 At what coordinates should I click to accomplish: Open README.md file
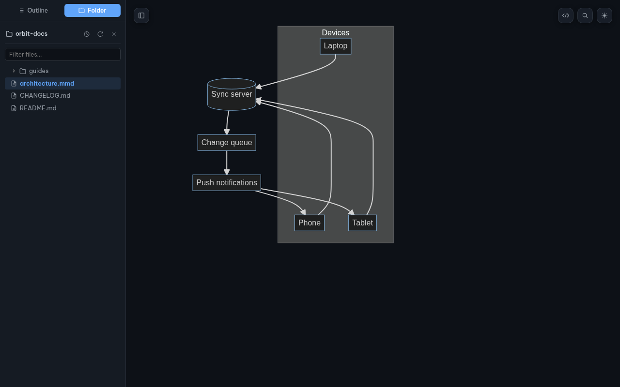(62, 108)
